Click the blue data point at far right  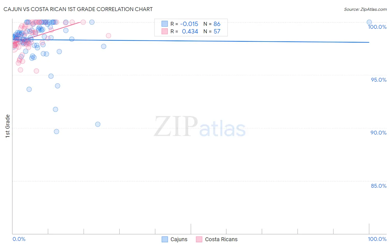369,22
